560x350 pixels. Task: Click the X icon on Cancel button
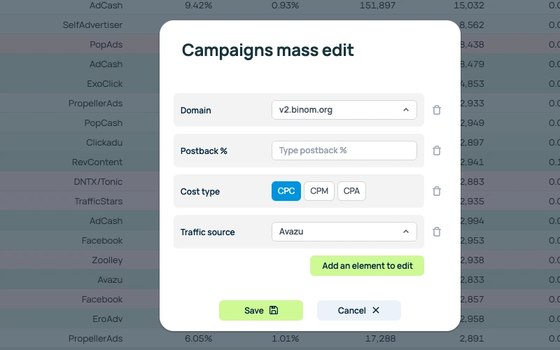tap(376, 310)
